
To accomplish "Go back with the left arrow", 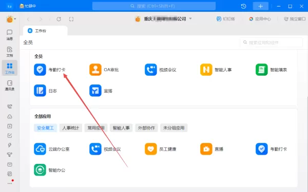I will pos(28,19).
